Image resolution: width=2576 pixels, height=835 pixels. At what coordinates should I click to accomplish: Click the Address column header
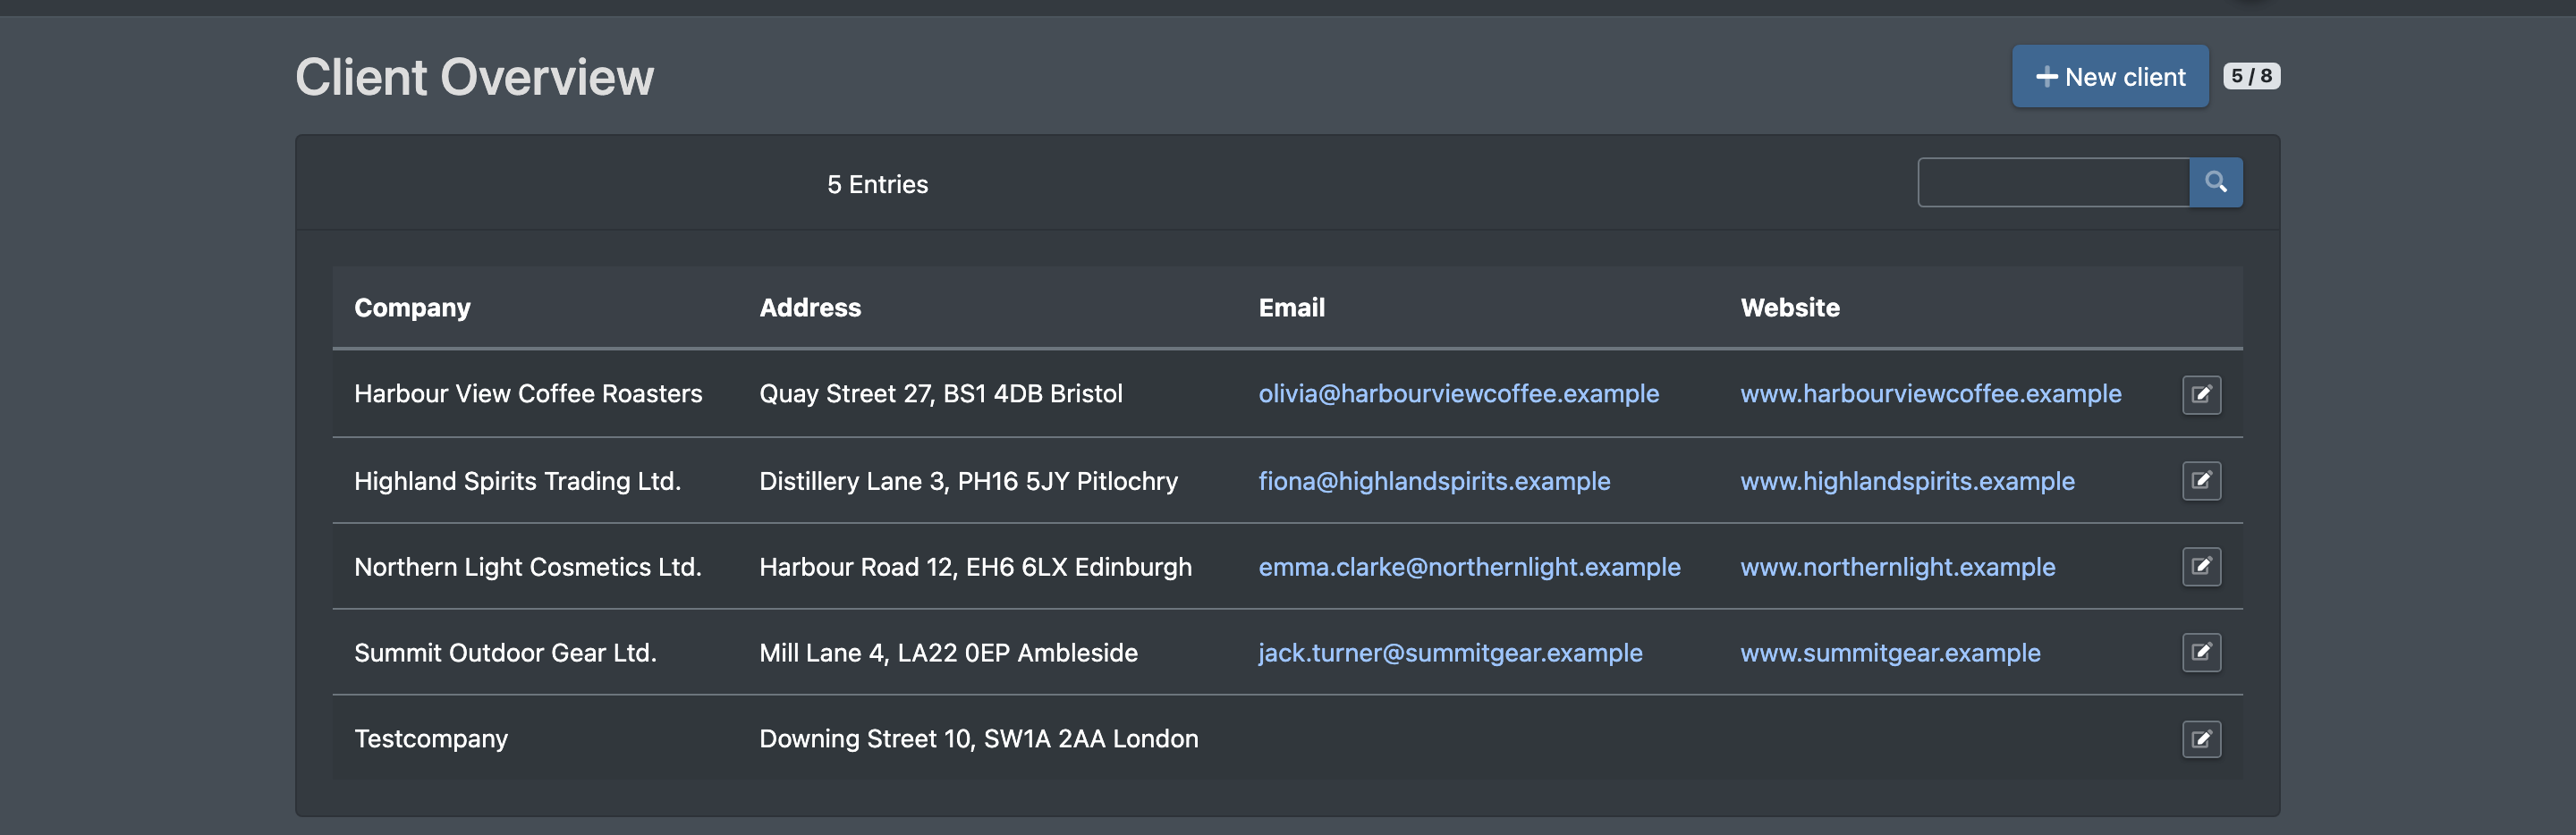(x=810, y=308)
